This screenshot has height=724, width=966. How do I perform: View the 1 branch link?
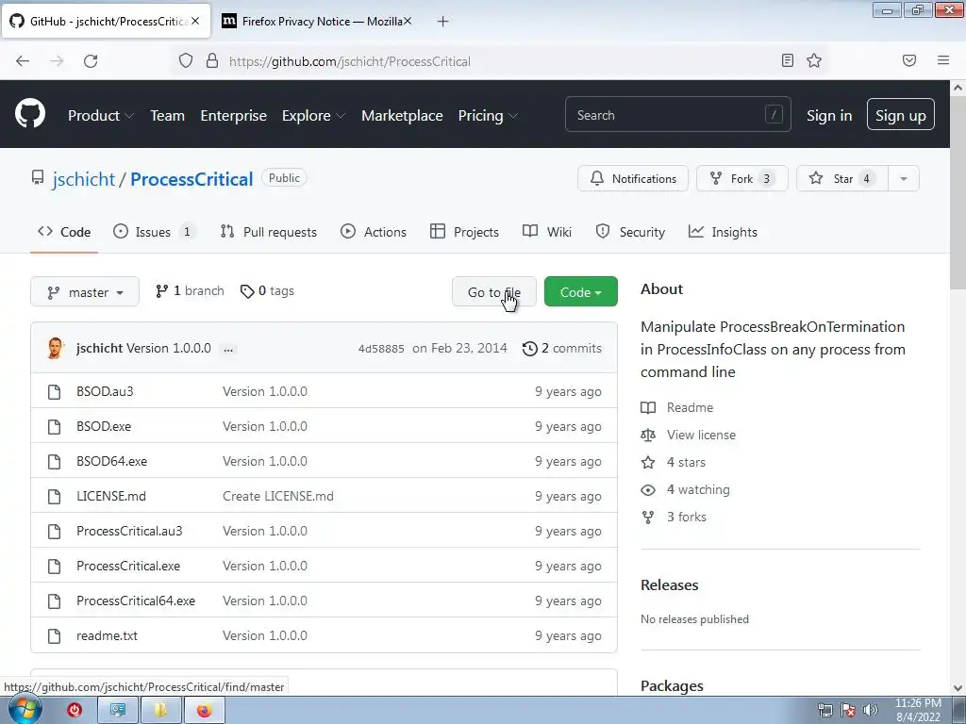pos(190,291)
